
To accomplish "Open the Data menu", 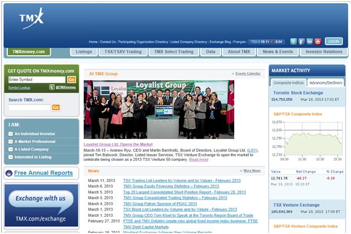I will pyautogui.click(x=210, y=52).
